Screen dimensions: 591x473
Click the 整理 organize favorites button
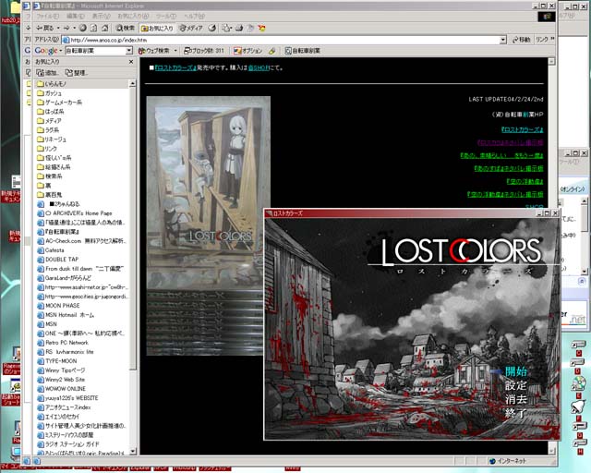[x=76, y=73]
